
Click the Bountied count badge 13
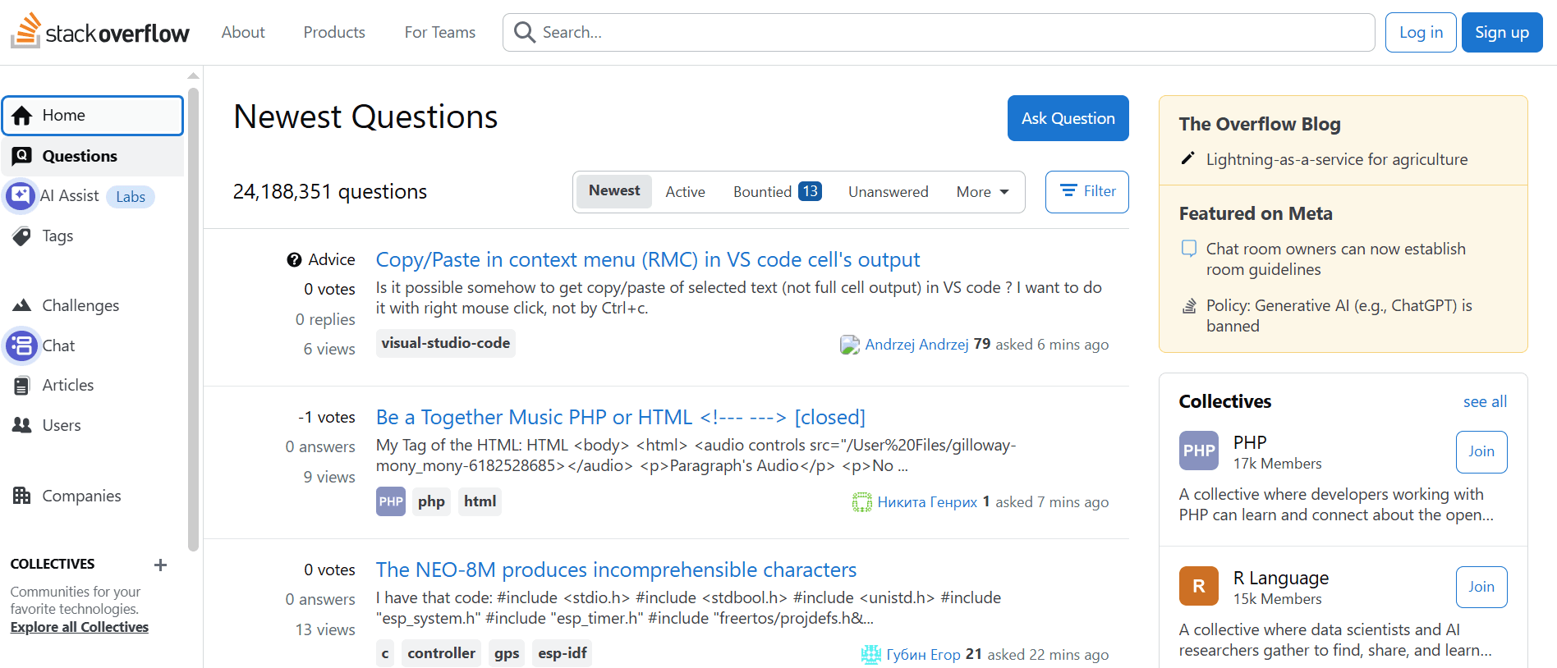click(x=811, y=191)
